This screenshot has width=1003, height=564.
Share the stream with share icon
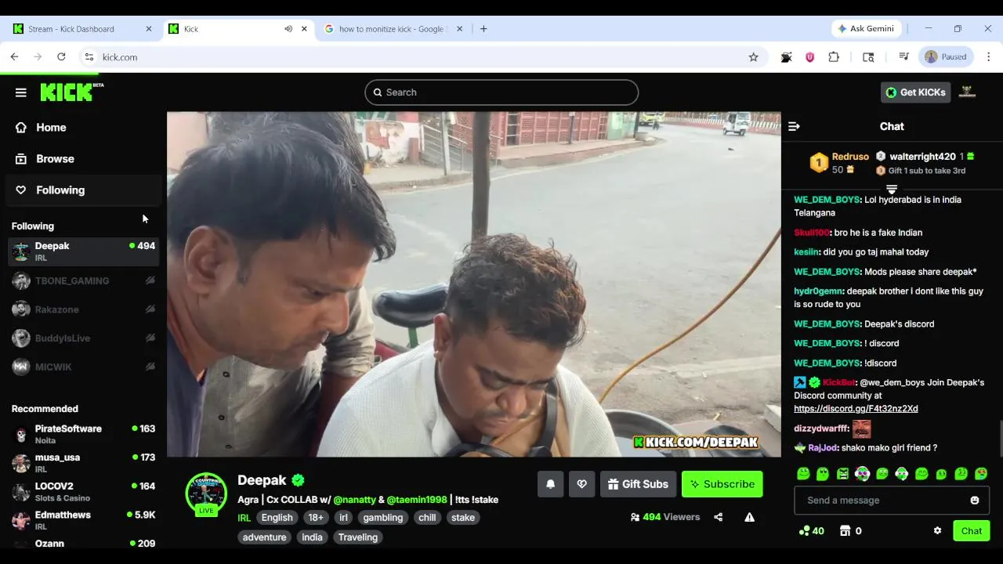(x=719, y=517)
